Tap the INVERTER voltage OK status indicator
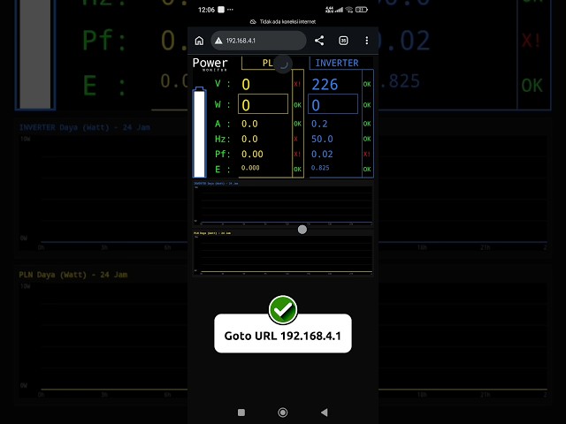The width and height of the screenshot is (566, 424). click(367, 84)
